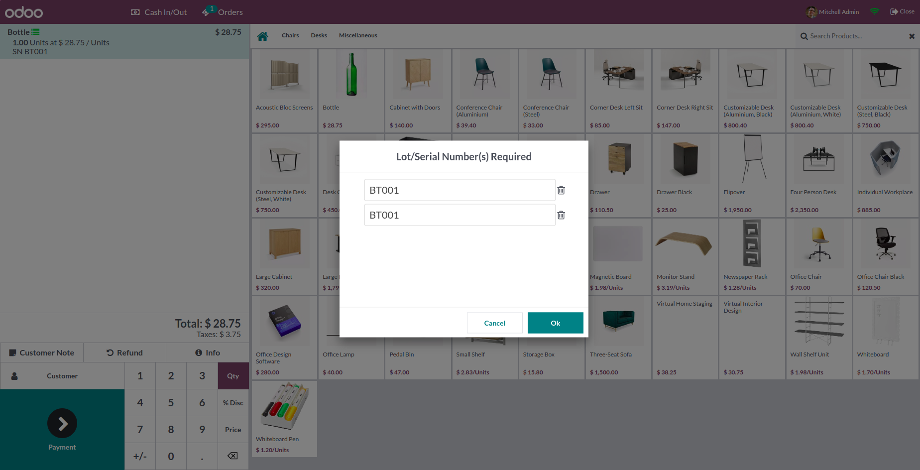The image size is (920, 470).
Task: Focus the Search Products field
Action: [852, 36]
